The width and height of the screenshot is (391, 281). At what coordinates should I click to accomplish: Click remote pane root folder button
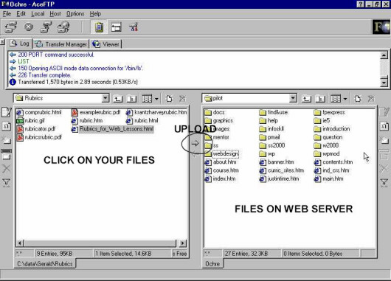320,99
